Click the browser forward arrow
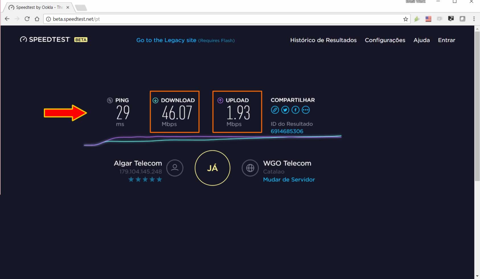 (x=17, y=19)
